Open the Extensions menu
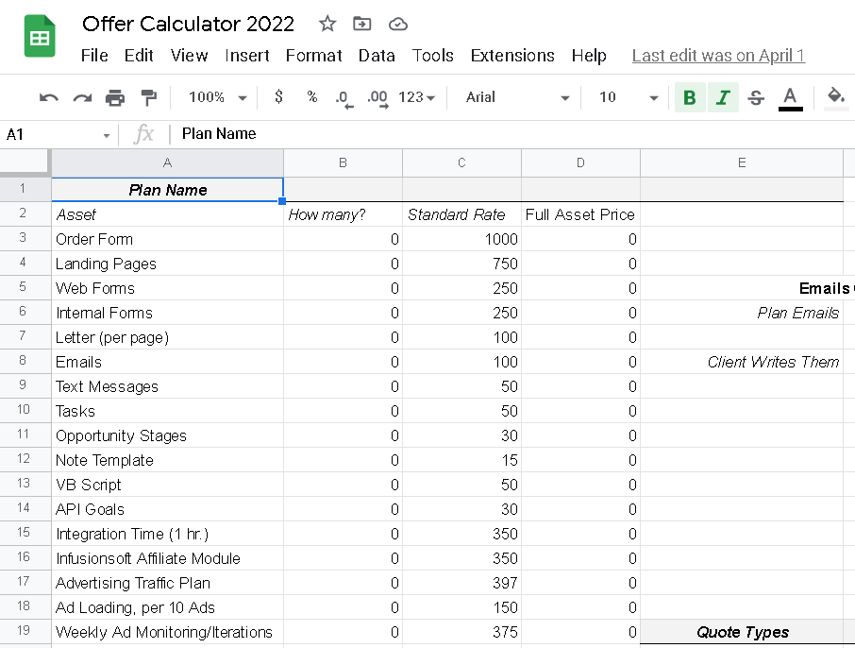This screenshot has width=855, height=648. [511, 56]
